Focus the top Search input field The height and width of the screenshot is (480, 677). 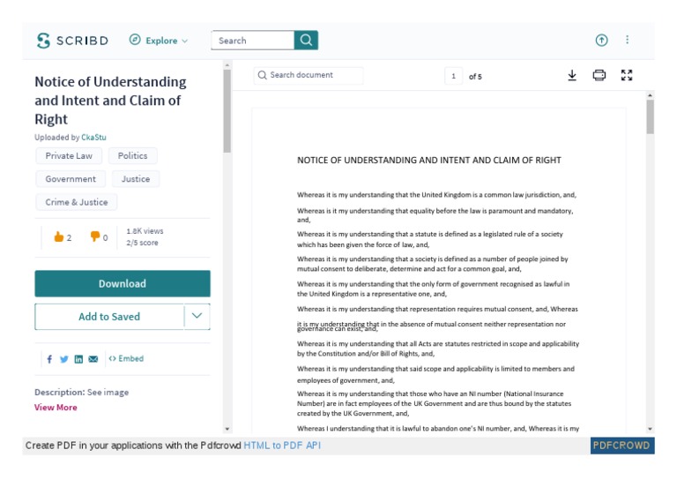point(253,41)
